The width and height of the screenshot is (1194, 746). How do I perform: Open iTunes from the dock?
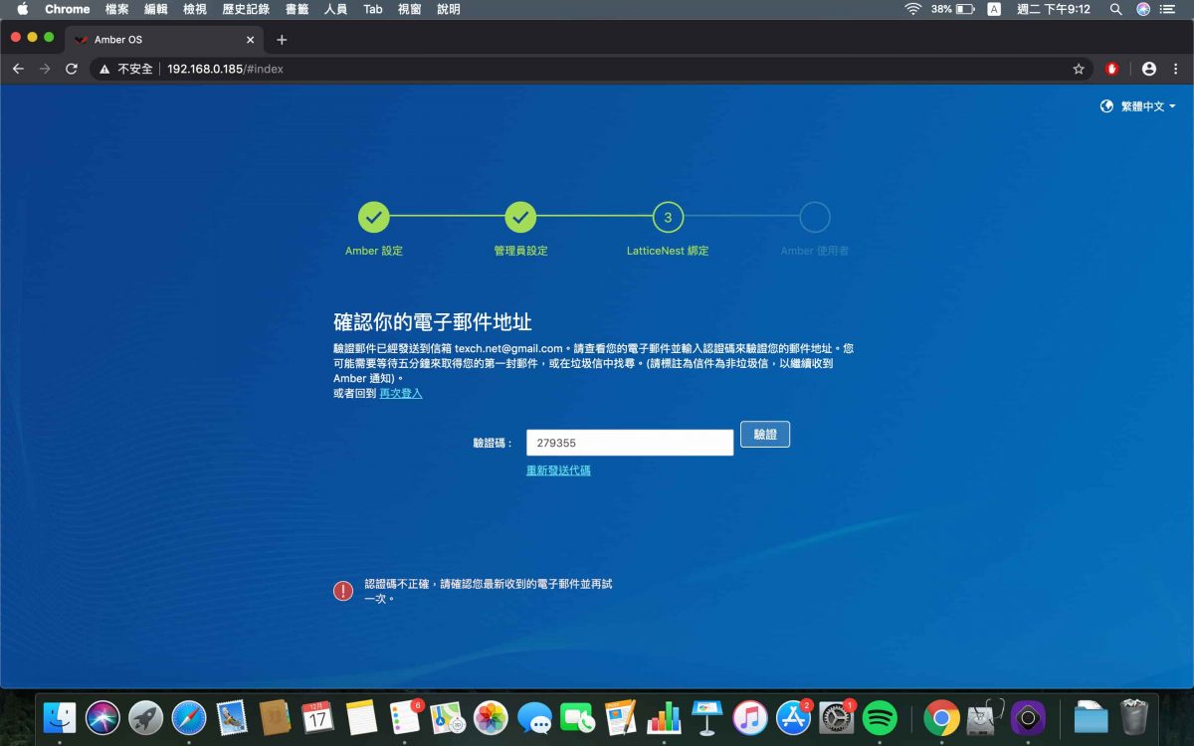[750, 717]
